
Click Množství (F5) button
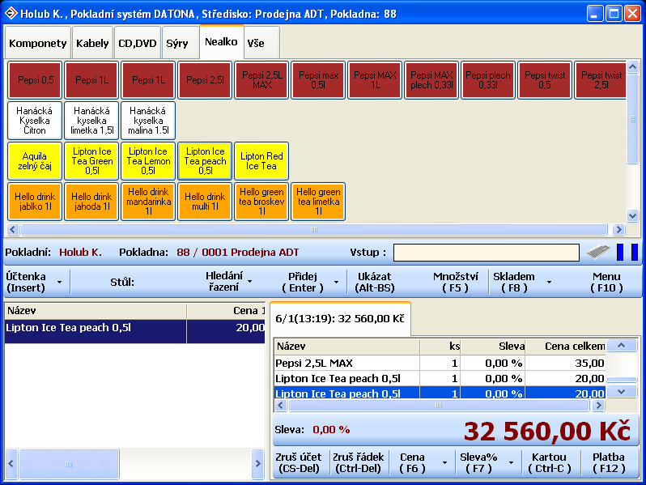pos(455,283)
